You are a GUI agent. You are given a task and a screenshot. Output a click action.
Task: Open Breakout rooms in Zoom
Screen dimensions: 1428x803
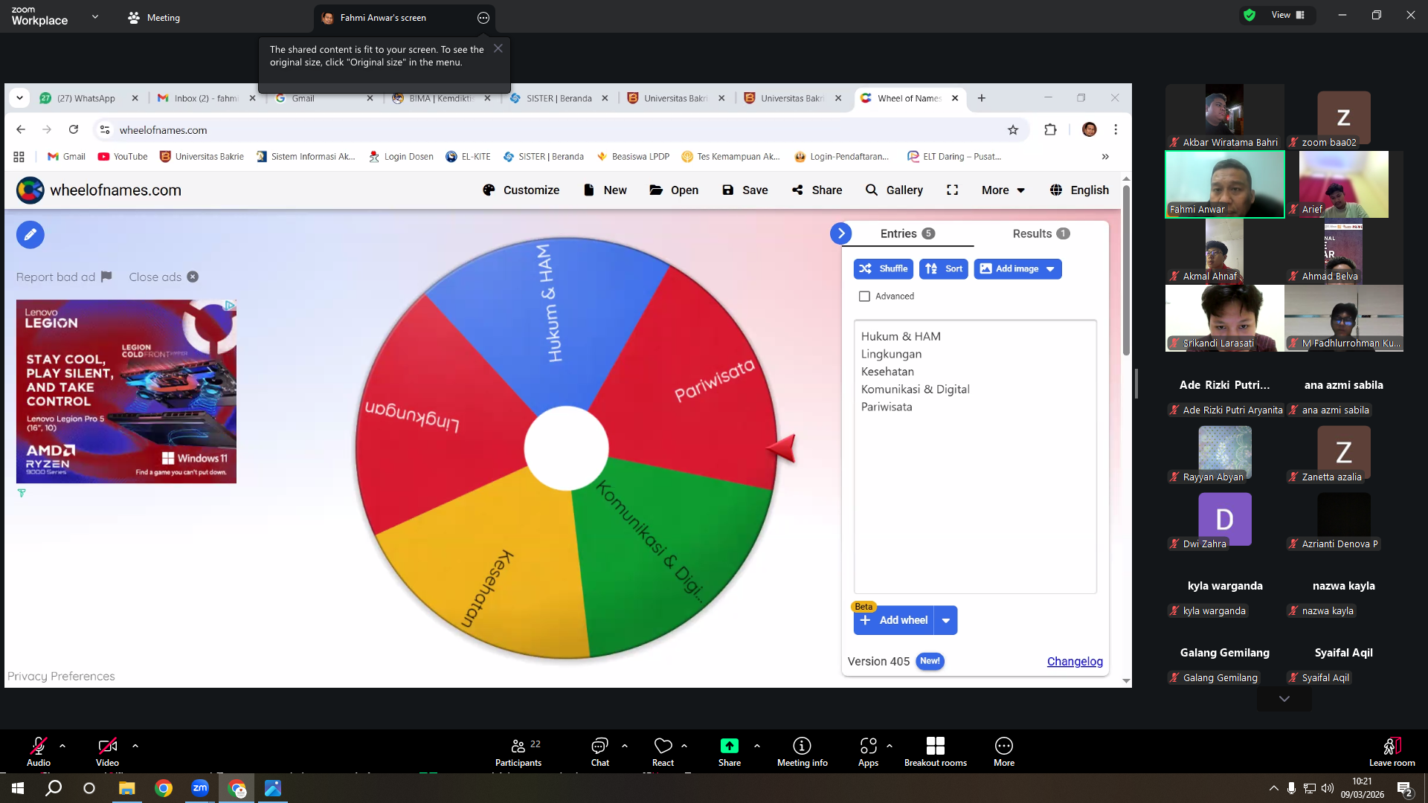coord(935,751)
